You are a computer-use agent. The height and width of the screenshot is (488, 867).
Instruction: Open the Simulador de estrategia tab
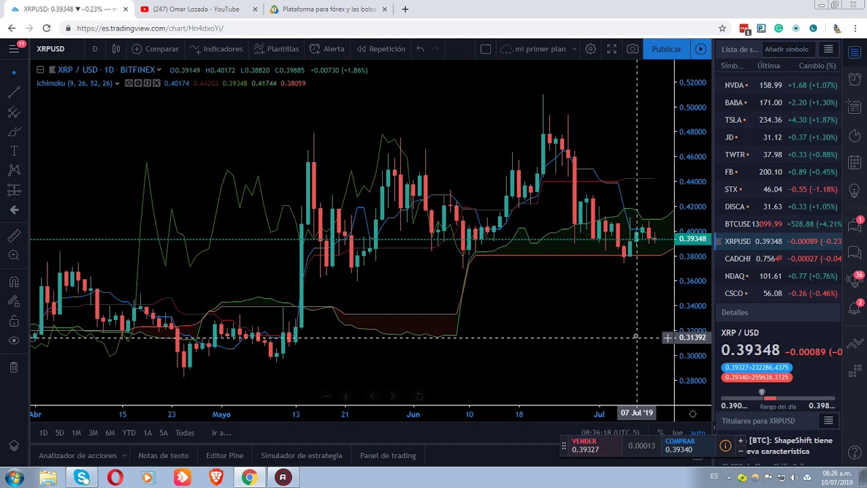pyautogui.click(x=301, y=455)
